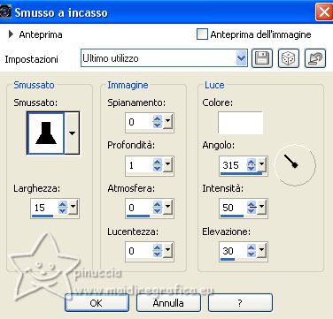
Task: Open the Impostazioni presets dropdown
Action: 242,58
